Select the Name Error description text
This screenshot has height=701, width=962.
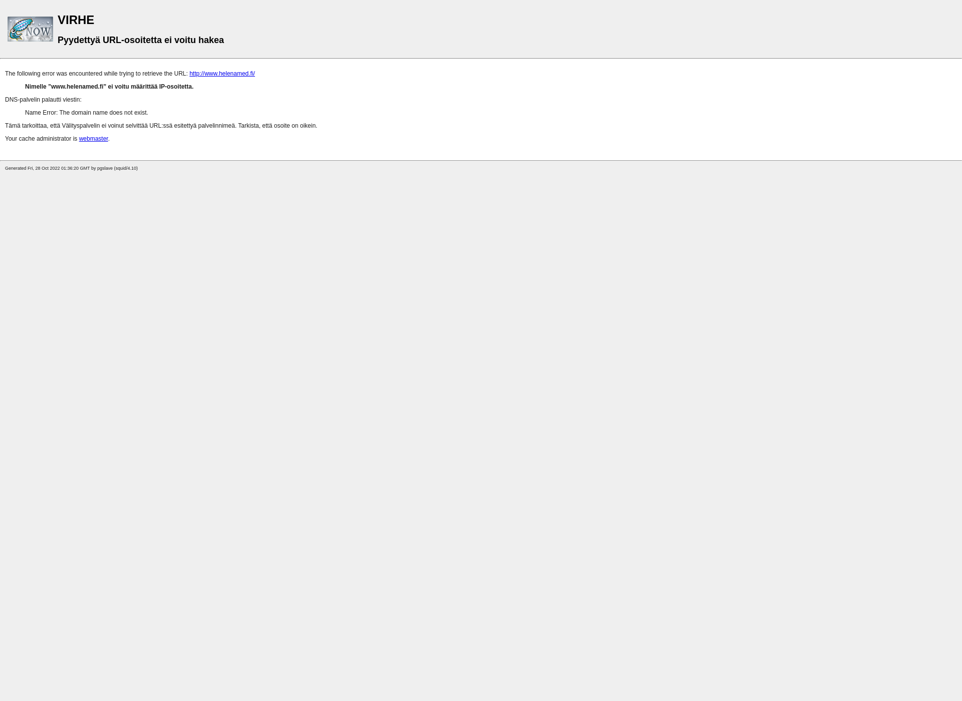pyautogui.click(x=87, y=112)
